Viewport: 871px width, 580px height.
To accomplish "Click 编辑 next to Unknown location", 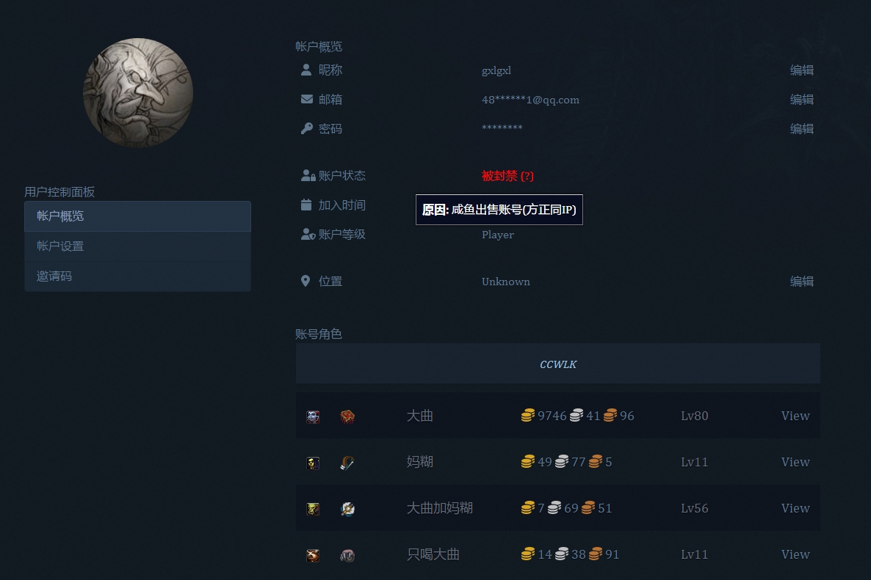I will pos(802,281).
